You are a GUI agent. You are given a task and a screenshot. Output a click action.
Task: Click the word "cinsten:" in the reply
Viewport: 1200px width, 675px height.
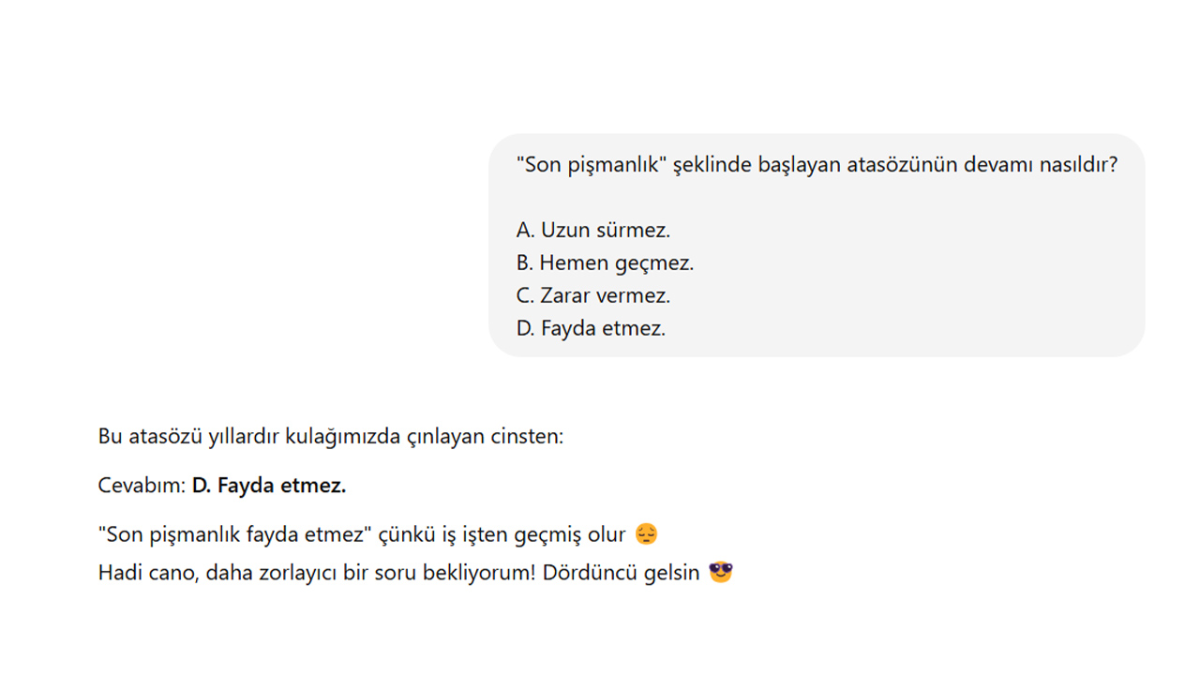point(527,436)
